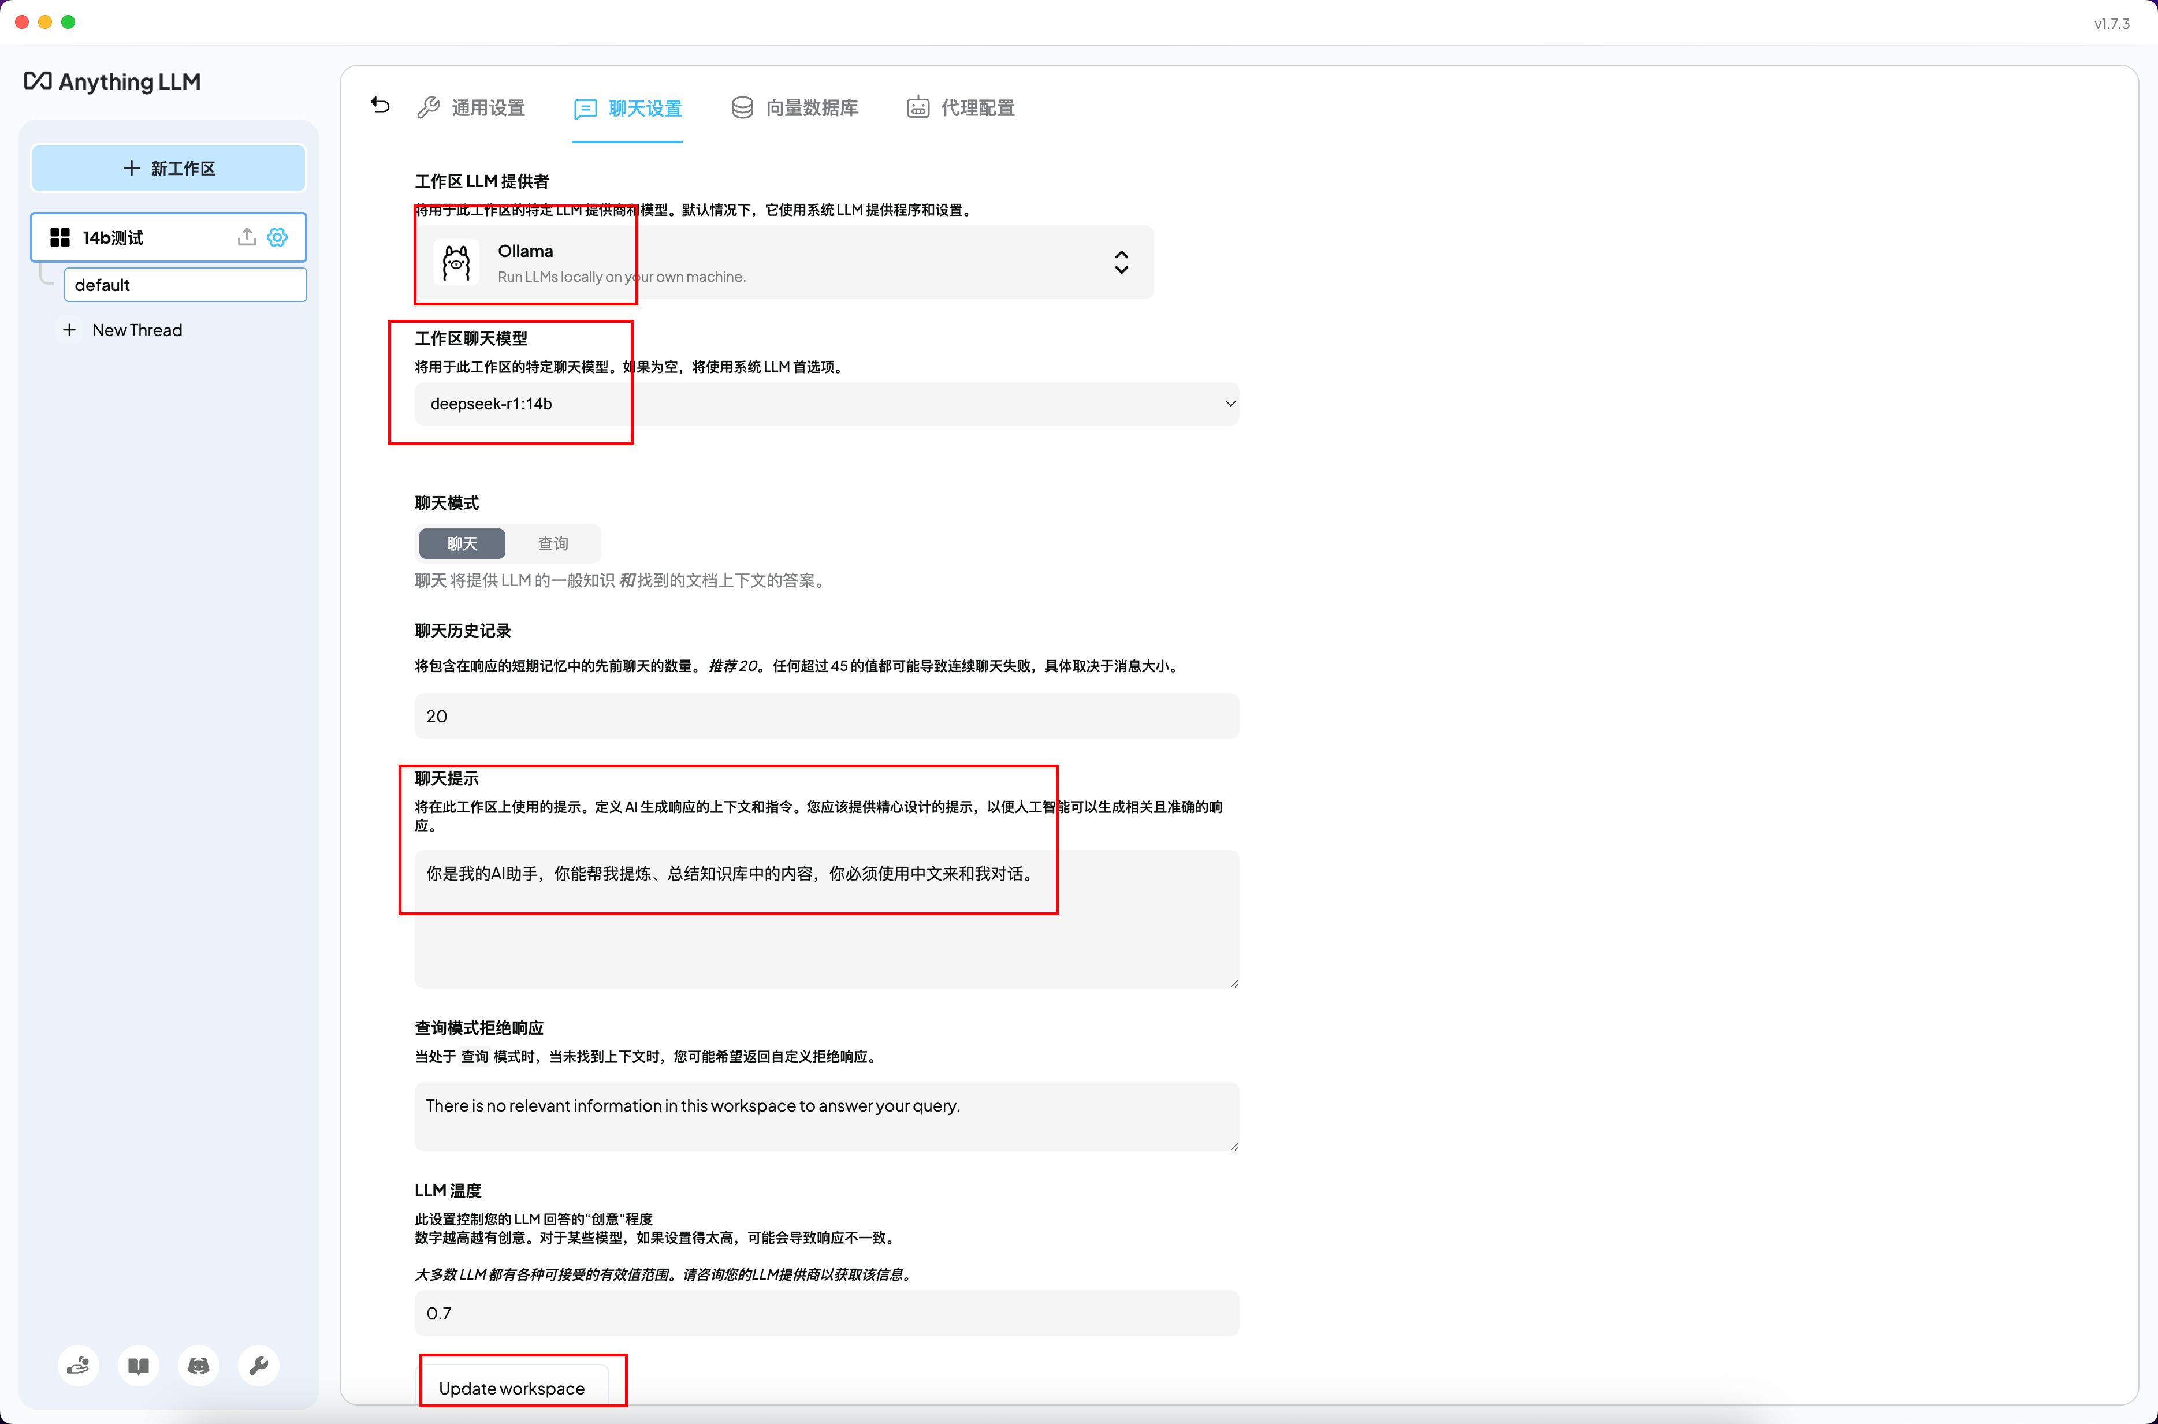The height and width of the screenshot is (1424, 2158).
Task: Open the documentation book icon
Action: tap(138, 1365)
